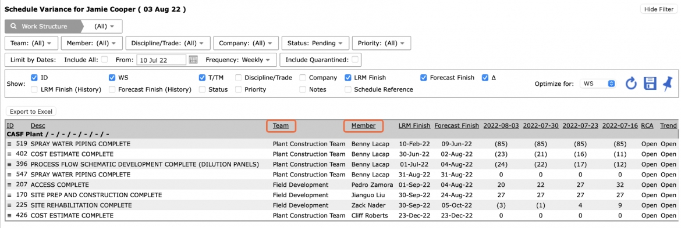Open the Optimize for WS select
681x228 pixels.
[x=598, y=84]
